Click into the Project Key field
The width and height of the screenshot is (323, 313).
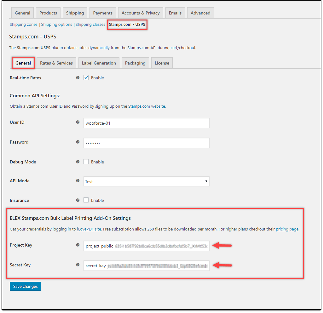[147, 246]
